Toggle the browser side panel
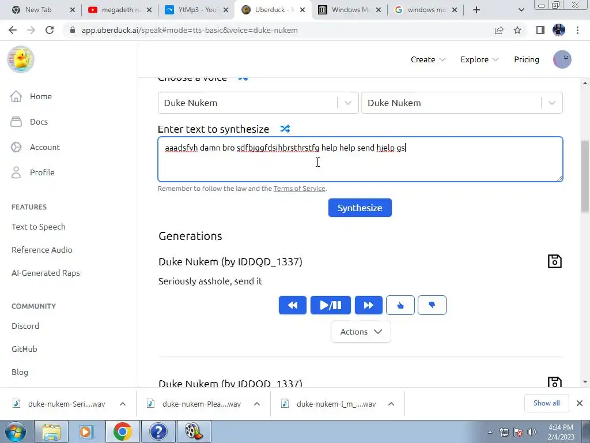The image size is (590, 443). pyautogui.click(x=540, y=30)
